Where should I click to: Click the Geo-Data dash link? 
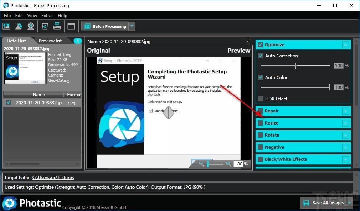68,81
